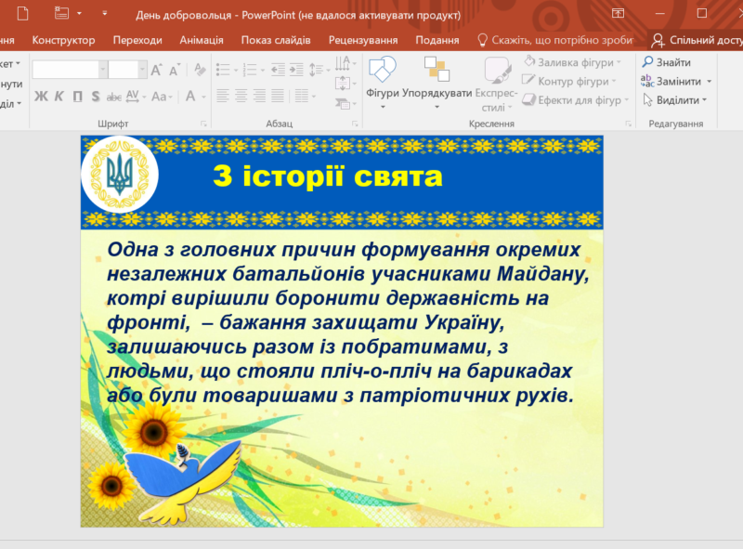Click the slide title "З історії свята"
Viewport: 743px width, 549px height.
(327, 176)
